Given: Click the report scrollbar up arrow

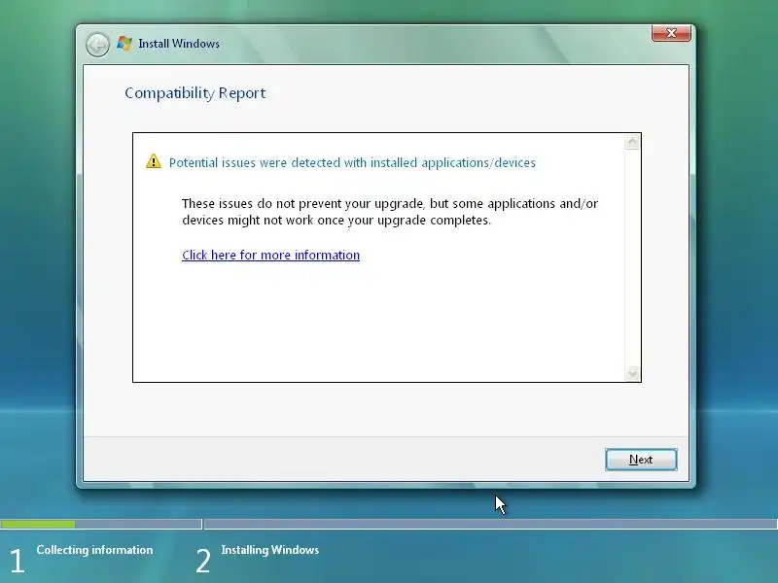Looking at the screenshot, I should pyautogui.click(x=632, y=142).
